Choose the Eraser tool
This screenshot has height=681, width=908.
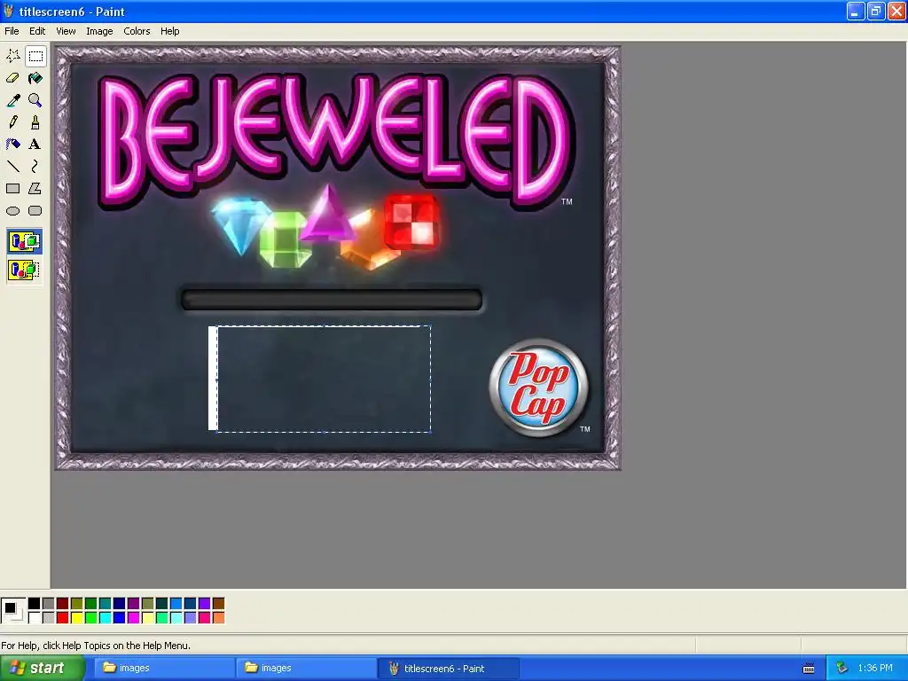pyautogui.click(x=13, y=78)
